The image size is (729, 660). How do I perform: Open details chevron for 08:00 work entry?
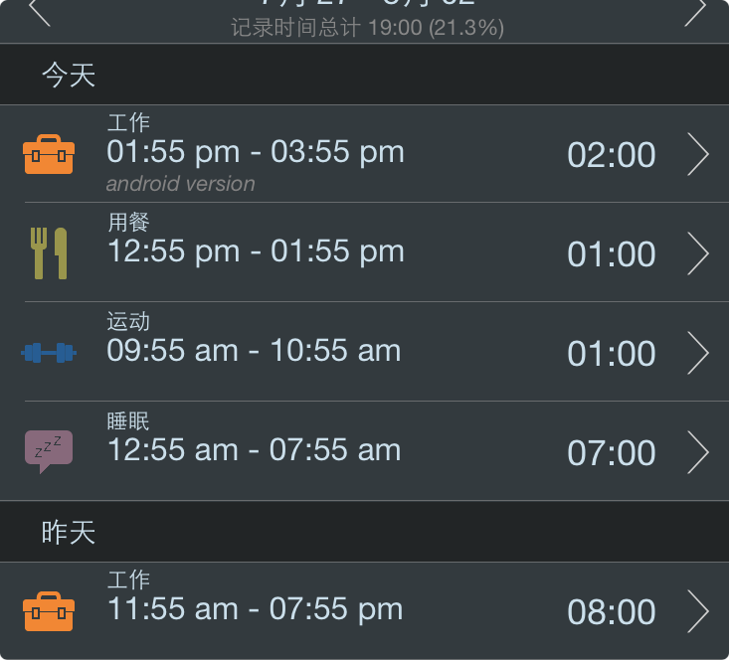coord(698,611)
